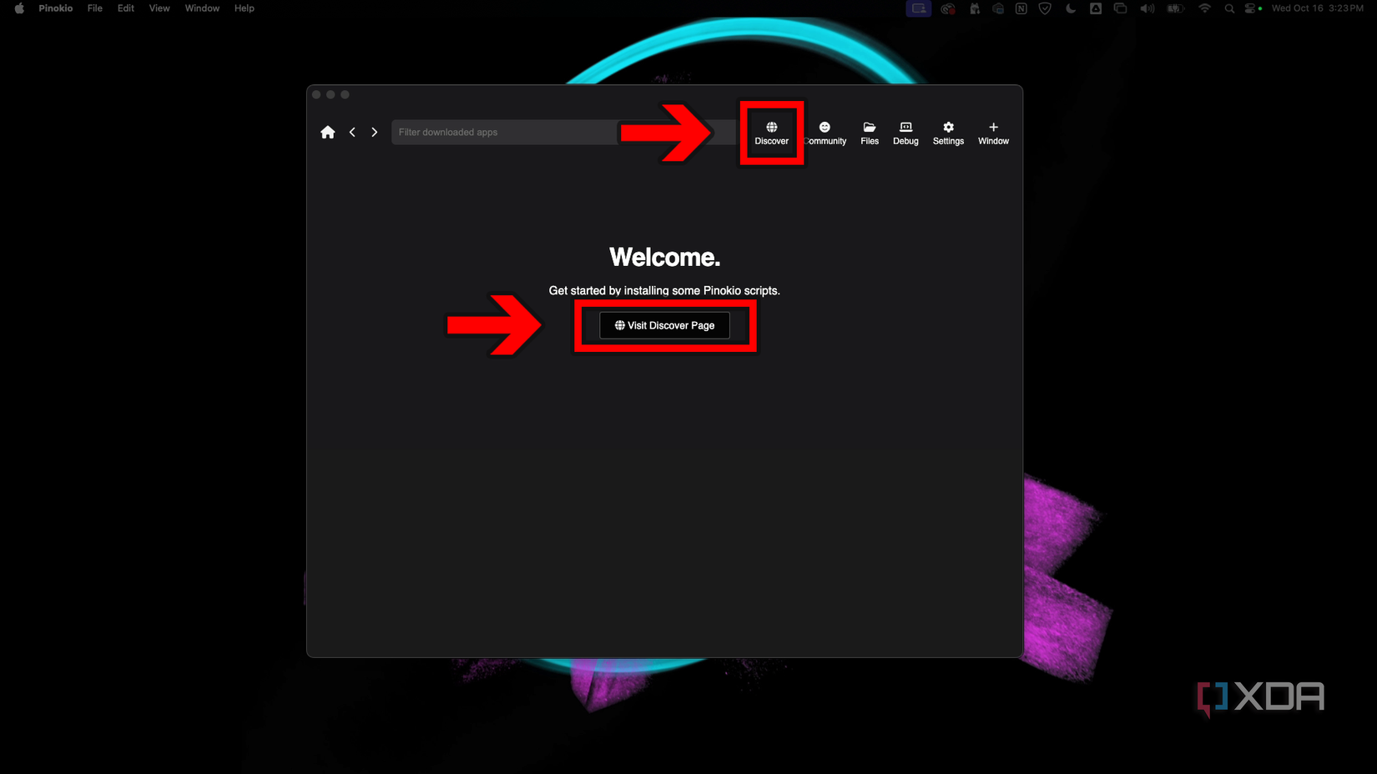Toggle Do Not Disturb moon icon

pyautogui.click(x=1071, y=8)
